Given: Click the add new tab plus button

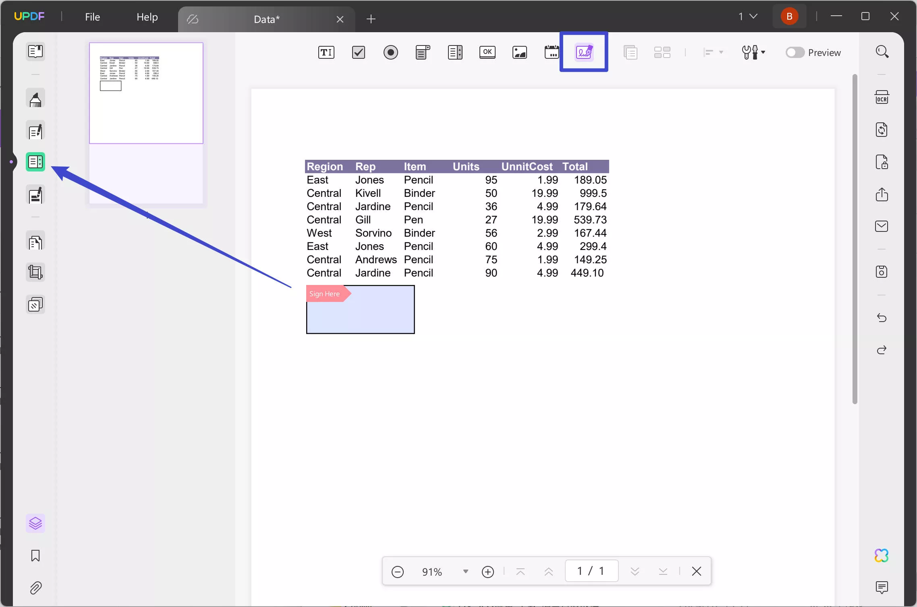Looking at the screenshot, I should tap(371, 18).
